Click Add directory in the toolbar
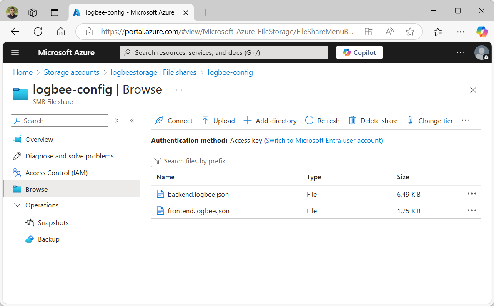 (x=270, y=121)
